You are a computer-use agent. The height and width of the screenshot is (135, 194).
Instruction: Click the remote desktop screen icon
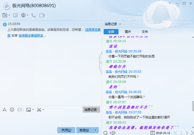(15, 15)
